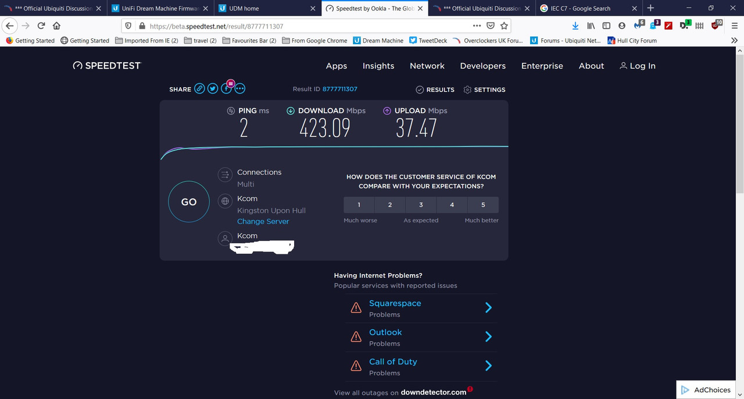
Task: Bookmark this page with the star
Action: (505, 26)
